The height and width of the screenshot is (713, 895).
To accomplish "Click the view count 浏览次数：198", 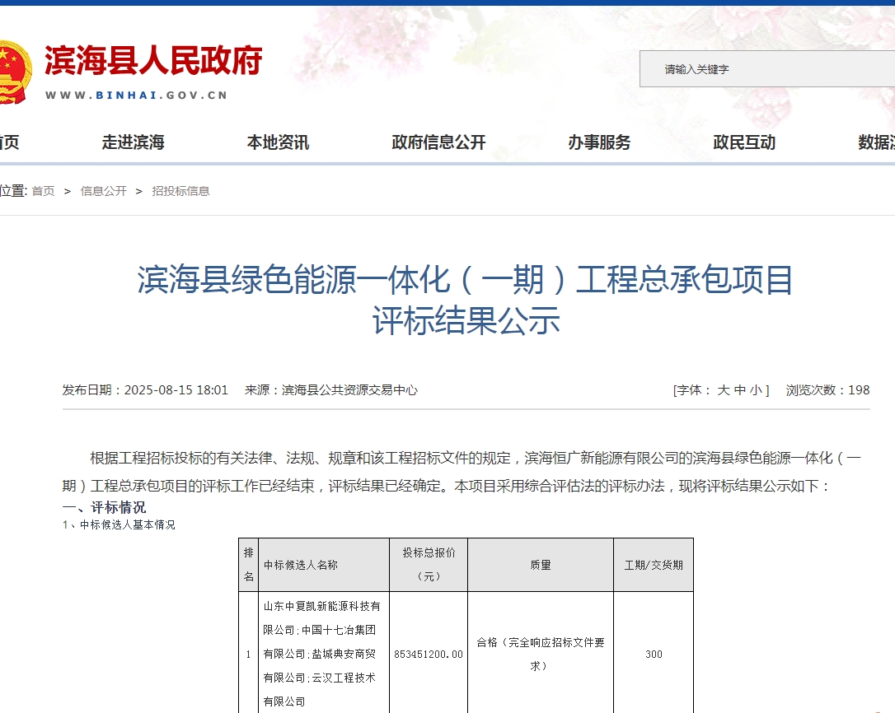I will pyautogui.click(x=827, y=390).
